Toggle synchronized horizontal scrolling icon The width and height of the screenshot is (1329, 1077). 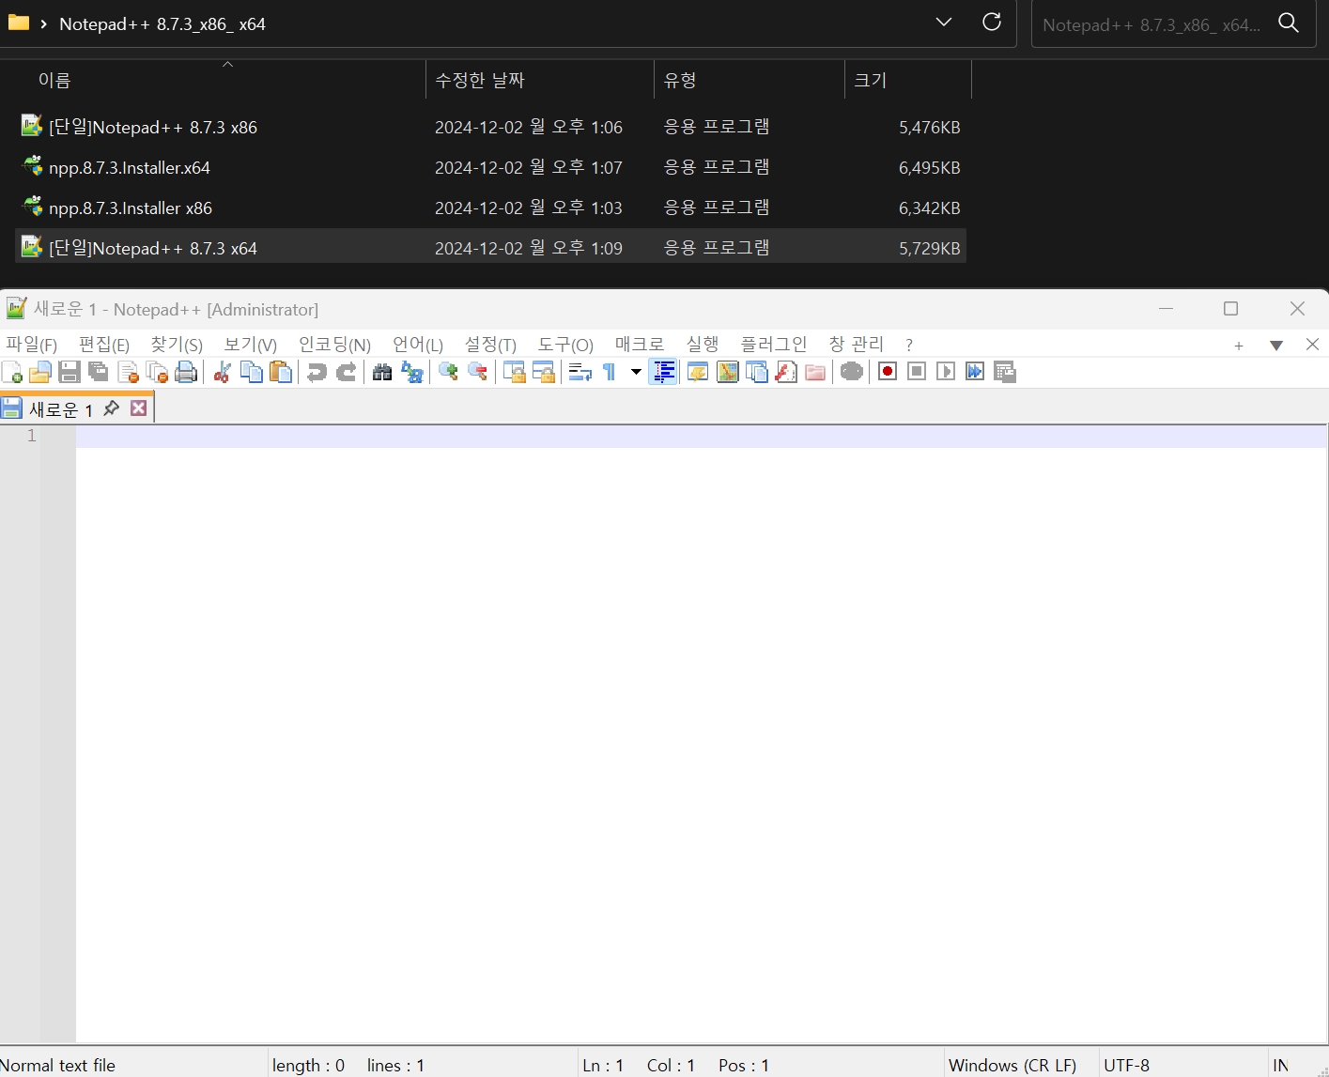coord(544,372)
